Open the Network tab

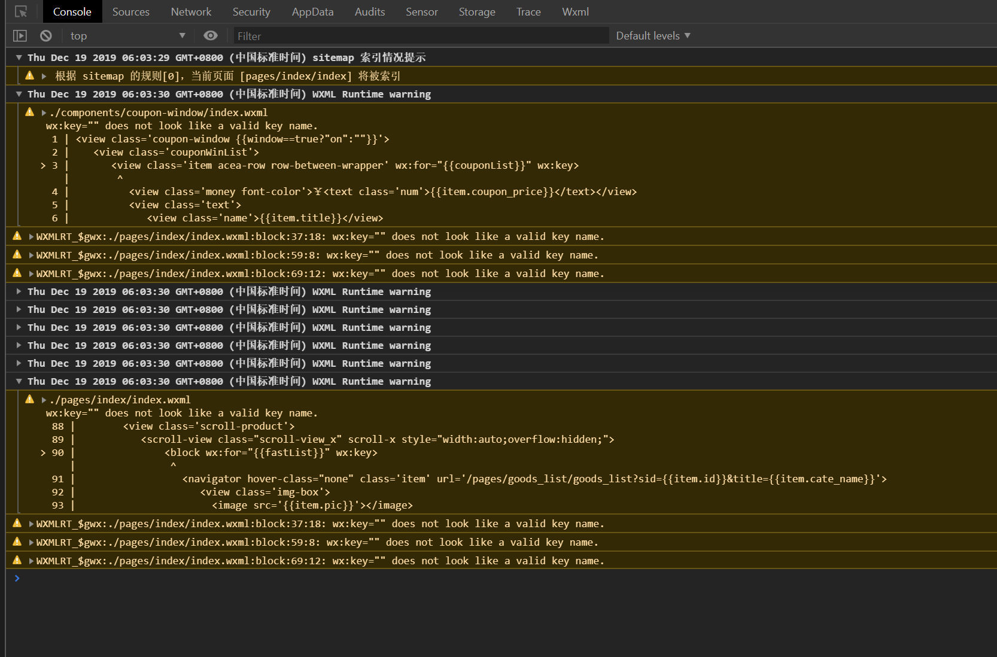click(x=191, y=11)
